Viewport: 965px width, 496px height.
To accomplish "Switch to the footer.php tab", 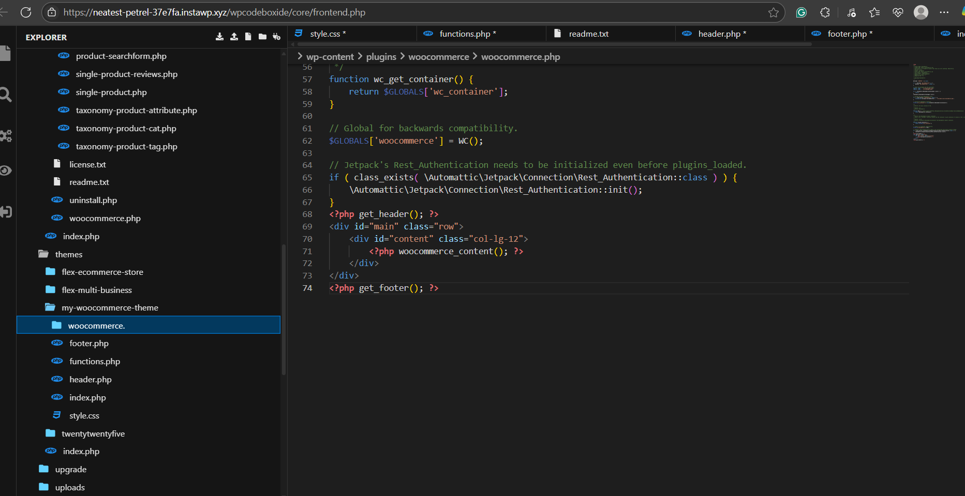I will (x=869, y=34).
